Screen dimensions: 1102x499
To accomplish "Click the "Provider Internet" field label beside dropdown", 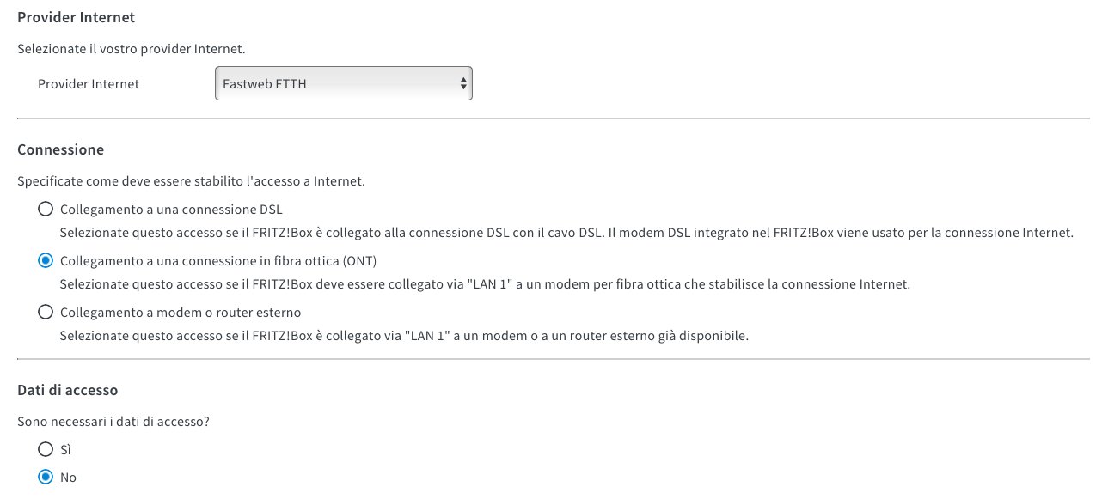I will (x=89, y=84).
